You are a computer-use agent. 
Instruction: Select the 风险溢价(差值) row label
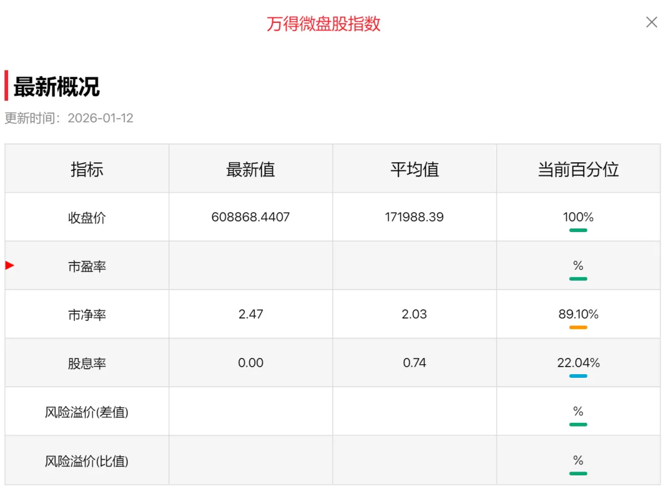click(x=87, y=412)
